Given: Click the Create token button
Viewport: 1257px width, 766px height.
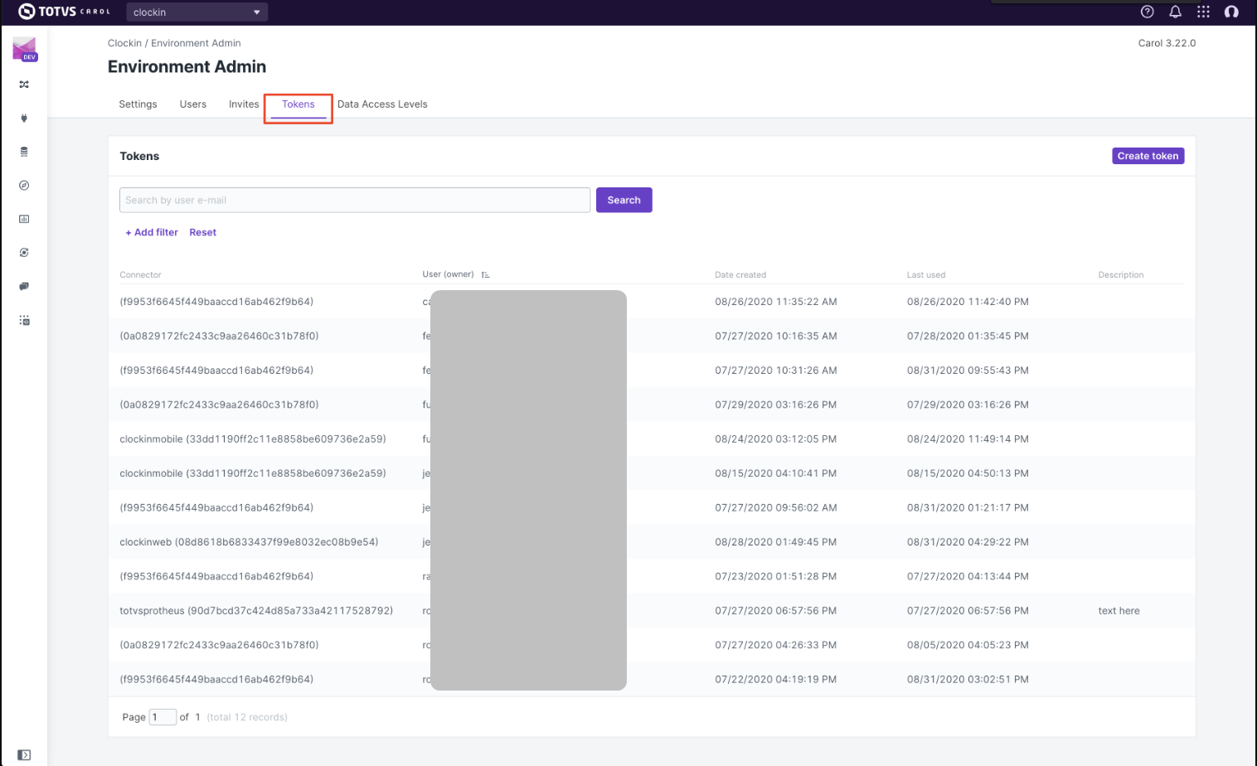Looking at the screenshot, I should (1148, 156).
